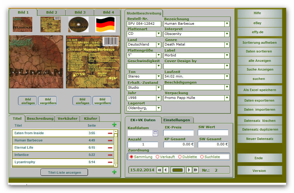Go to the previous record

165,170
